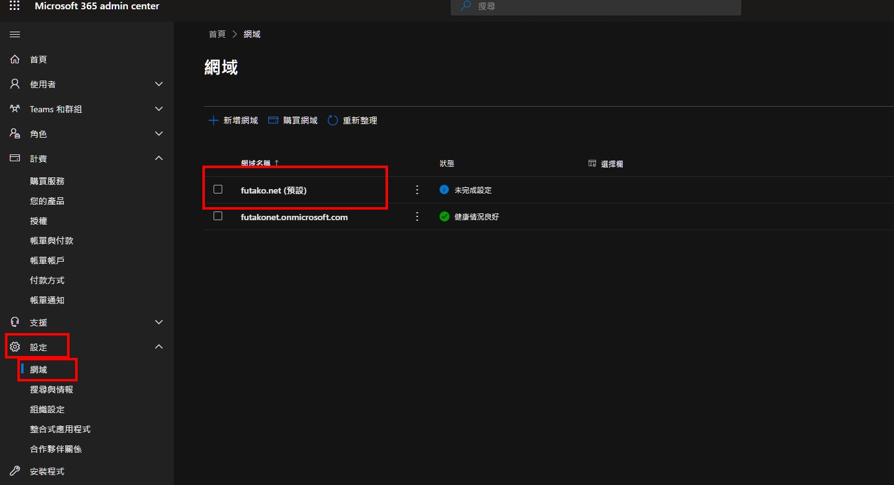Image resolution: width=894 pixels, height=485 pixels.
Task: Open 搜尋與情報 in the sidebar
Action: coord(52,389)
